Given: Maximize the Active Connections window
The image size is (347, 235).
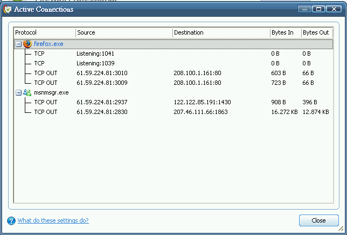Looking at the screenshot, I should pos(318,9).
